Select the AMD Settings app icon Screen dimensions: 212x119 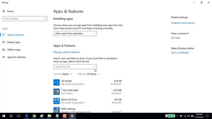click(x=57, y=110)
